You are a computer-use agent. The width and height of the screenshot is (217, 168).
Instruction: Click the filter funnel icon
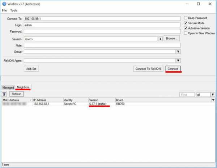(5, 94)
